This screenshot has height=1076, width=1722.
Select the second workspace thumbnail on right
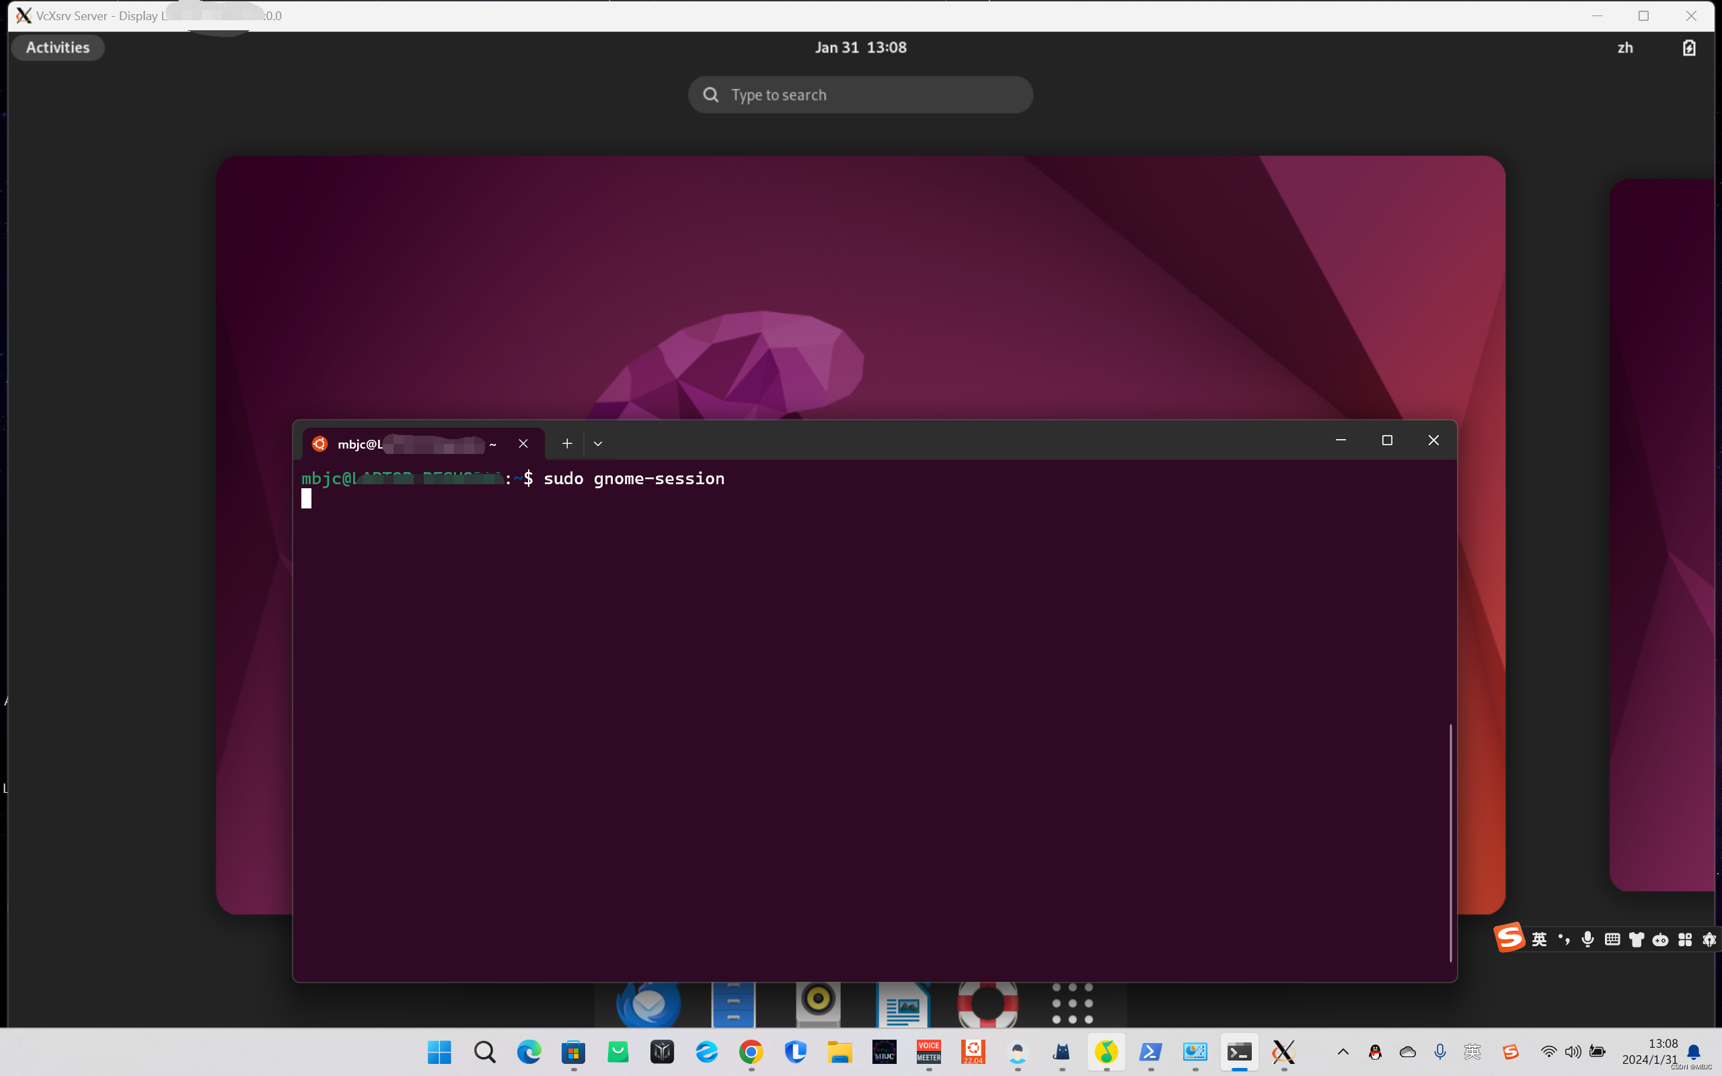(x=1665, y=535)
